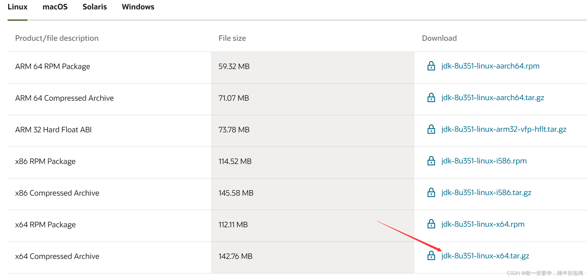Click lock icon beside jdk-8u351-linux-x64.tar.gz
The height and width of the screenshot is (278, 587).
point(431,256)
